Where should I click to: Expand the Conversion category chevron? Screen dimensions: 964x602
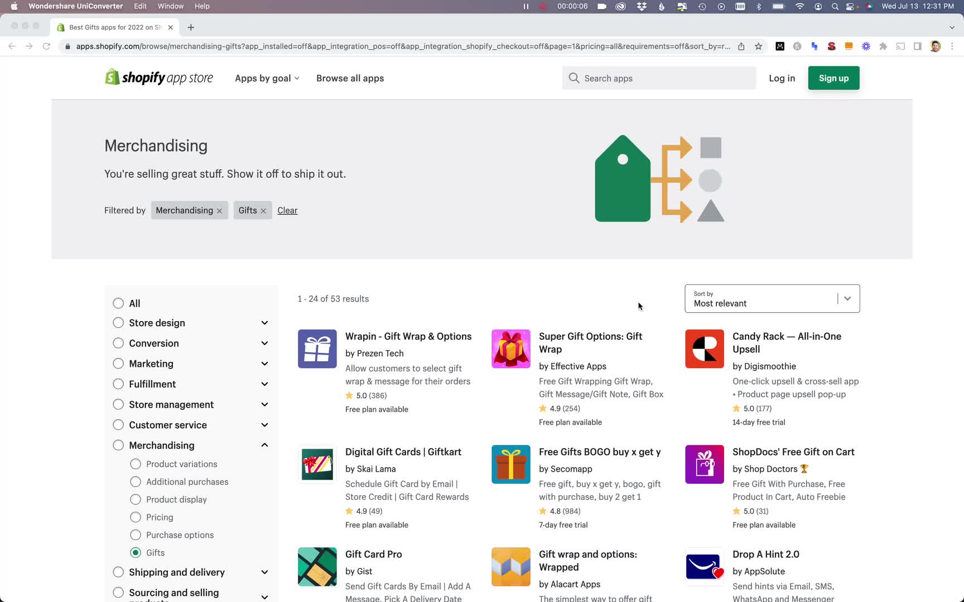[x=264, y=343]
